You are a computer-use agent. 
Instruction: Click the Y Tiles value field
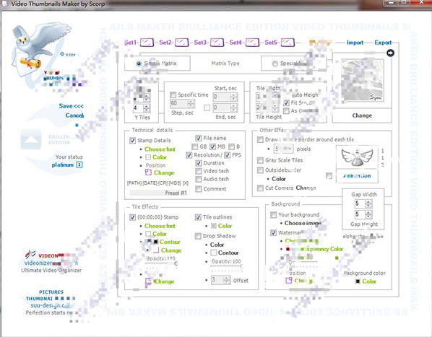pos(138,108)
